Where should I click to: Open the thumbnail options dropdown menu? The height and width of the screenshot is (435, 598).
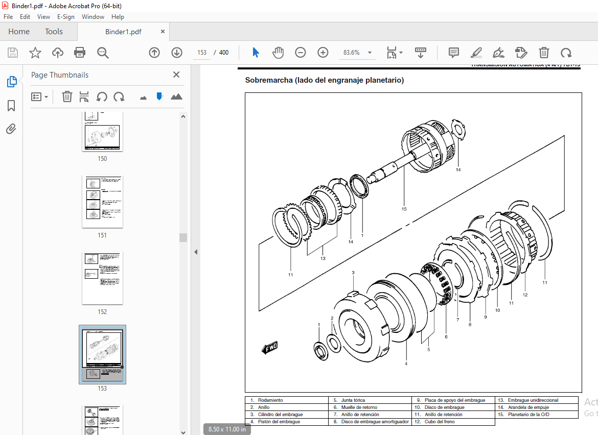pos(39,96)
